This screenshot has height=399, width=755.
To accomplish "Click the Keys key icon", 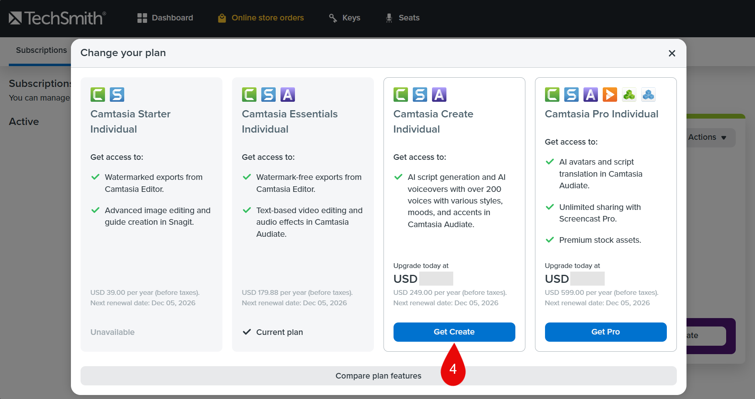I will [333, 18].
